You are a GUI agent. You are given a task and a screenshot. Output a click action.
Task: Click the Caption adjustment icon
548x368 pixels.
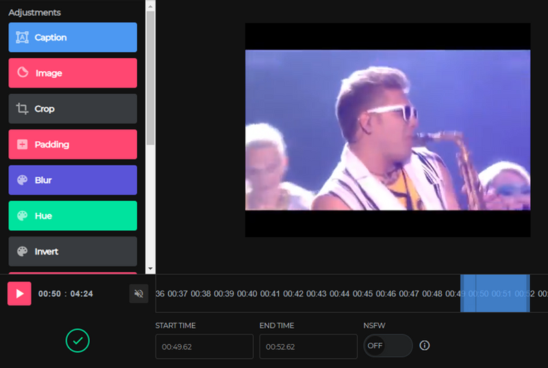[22, 38]
